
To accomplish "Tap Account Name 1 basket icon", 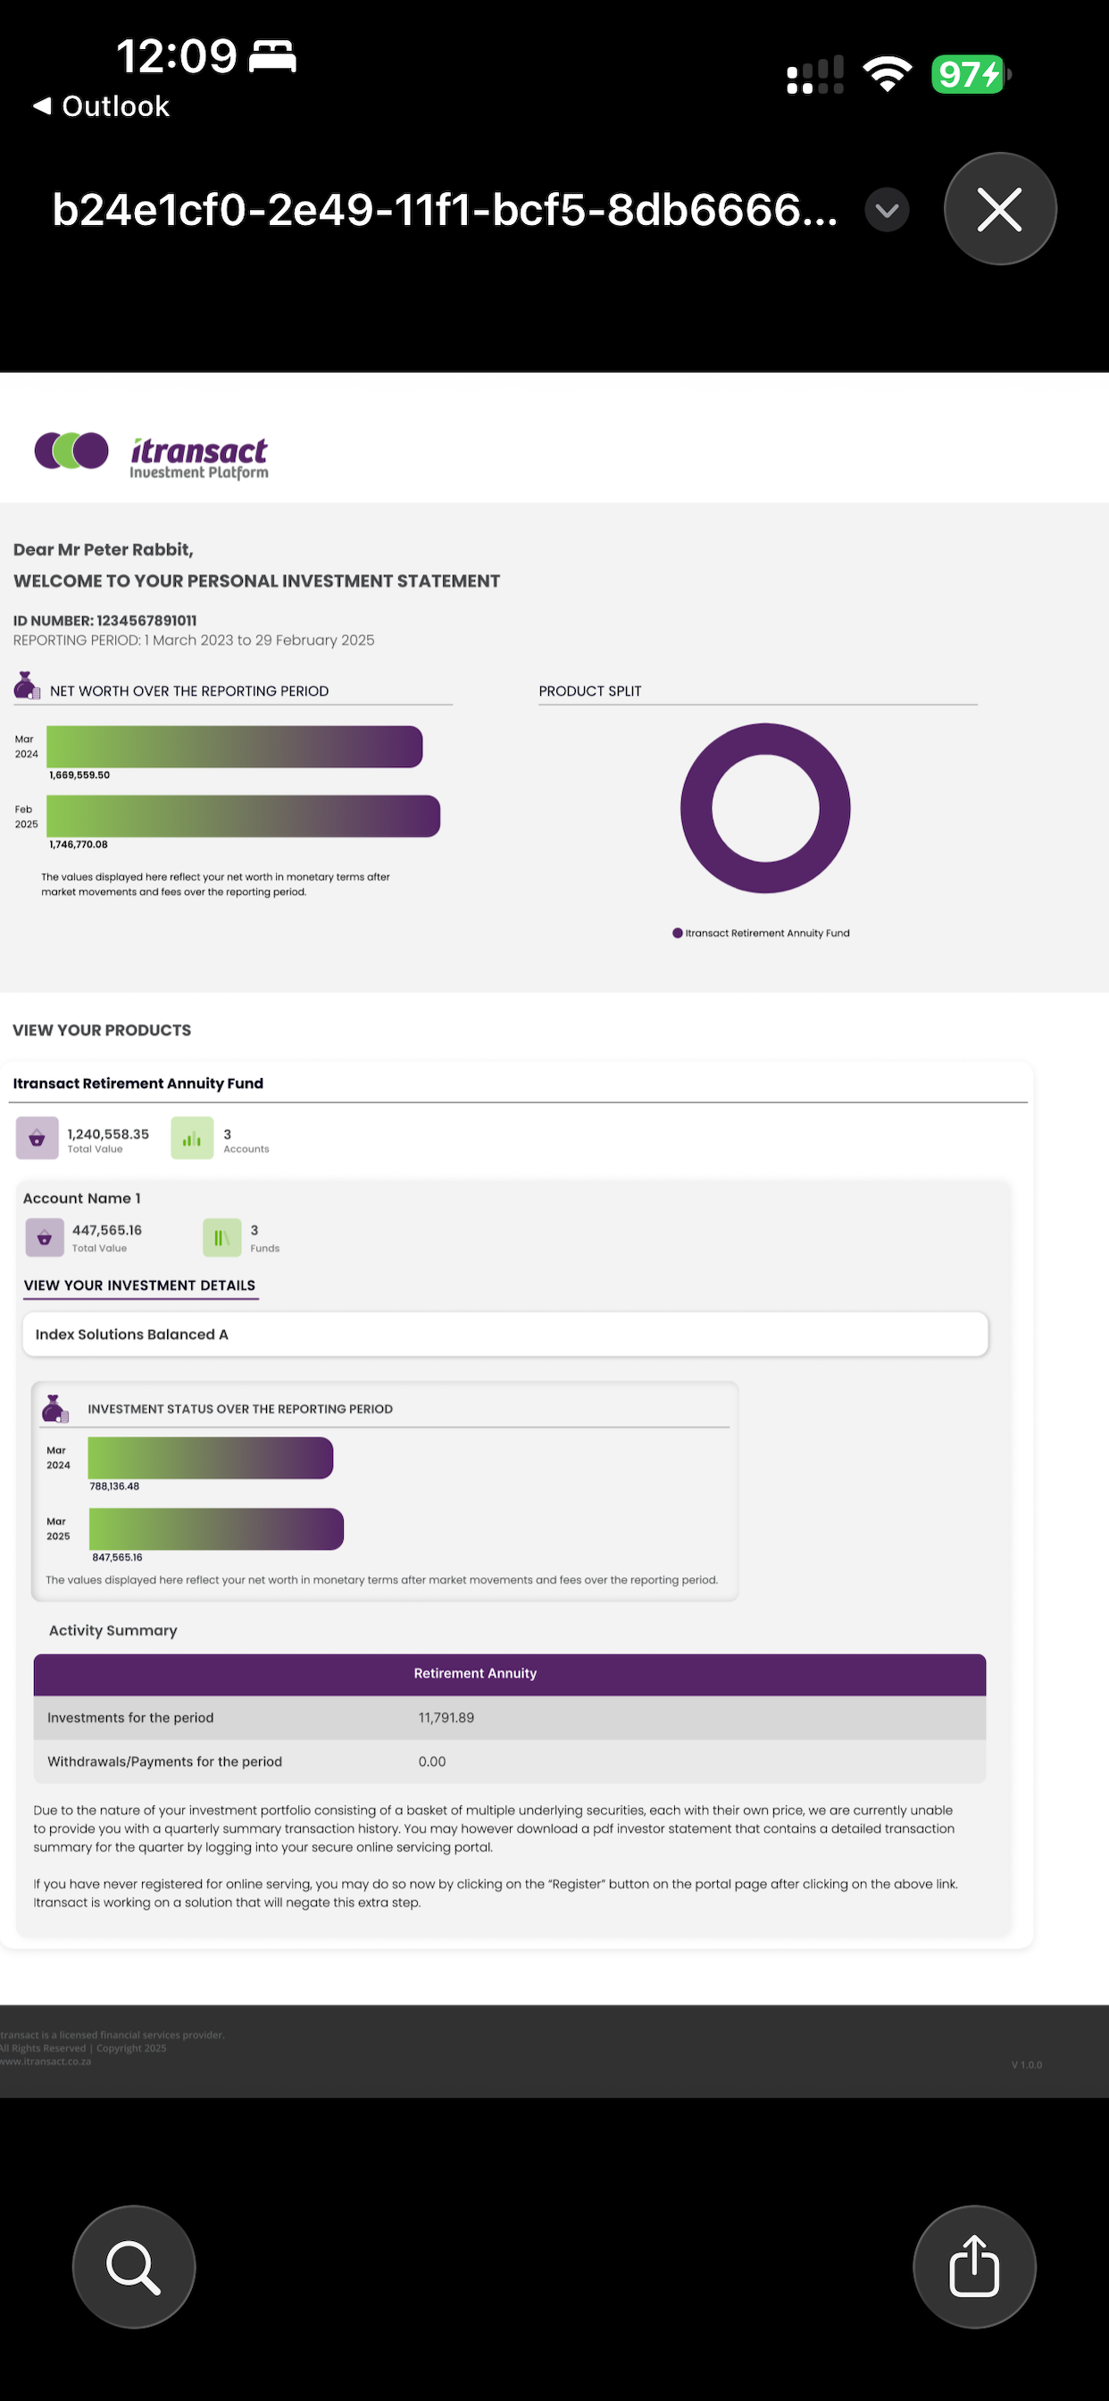I will (x=45, y=1238).
